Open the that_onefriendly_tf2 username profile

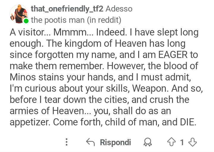[x=67, y=9]
